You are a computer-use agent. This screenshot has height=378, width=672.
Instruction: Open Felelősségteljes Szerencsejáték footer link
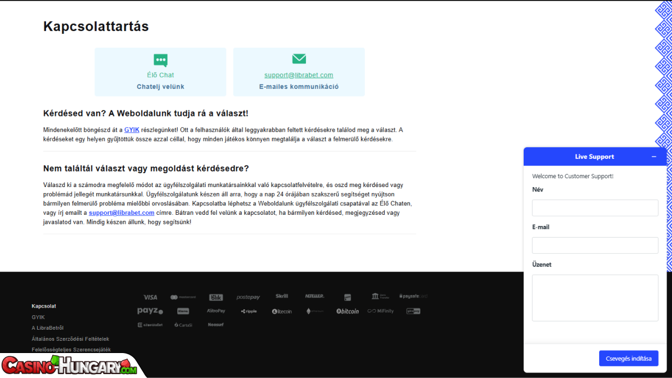coord(71,350)
